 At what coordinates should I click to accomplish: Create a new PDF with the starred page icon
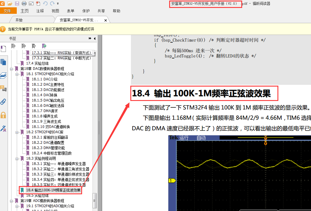tap(38, 3)
